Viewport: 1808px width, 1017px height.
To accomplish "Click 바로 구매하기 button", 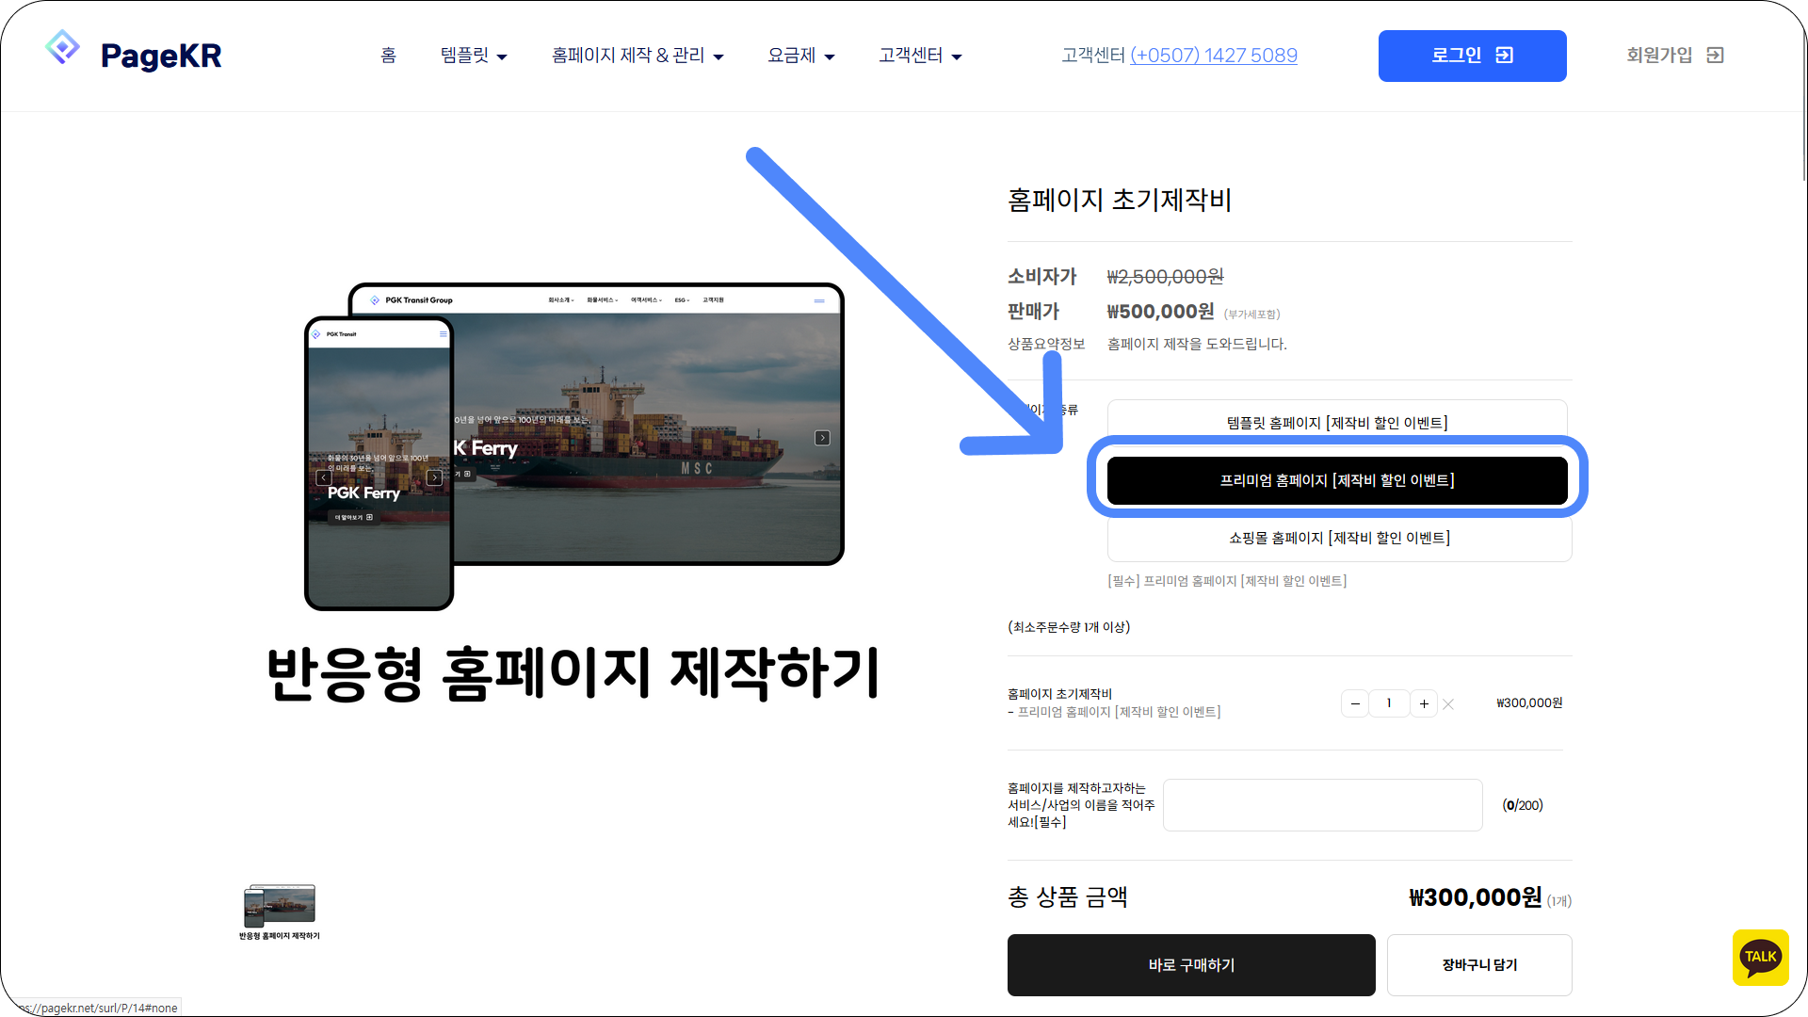I will 1191,965.
